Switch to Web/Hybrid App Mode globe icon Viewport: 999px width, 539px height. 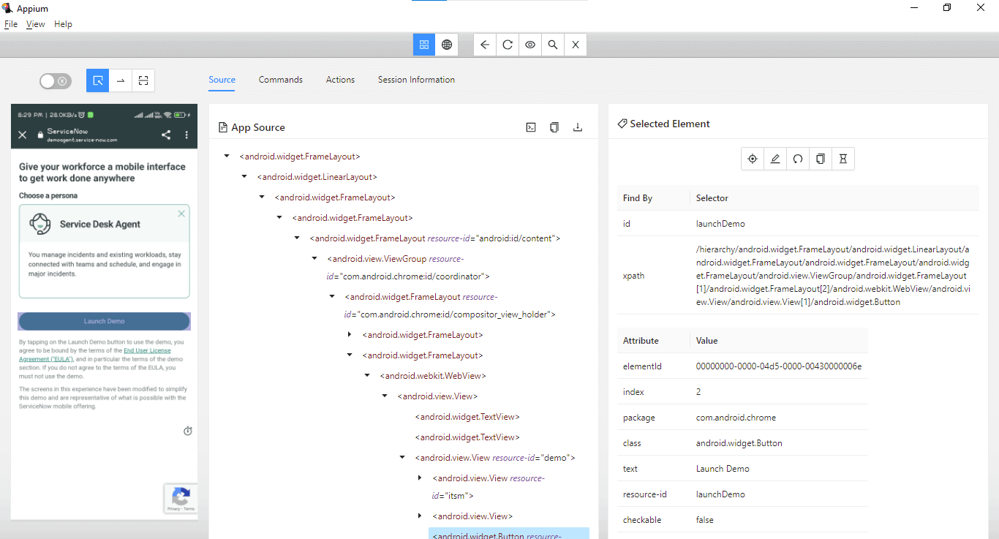[x=446, y=45]
